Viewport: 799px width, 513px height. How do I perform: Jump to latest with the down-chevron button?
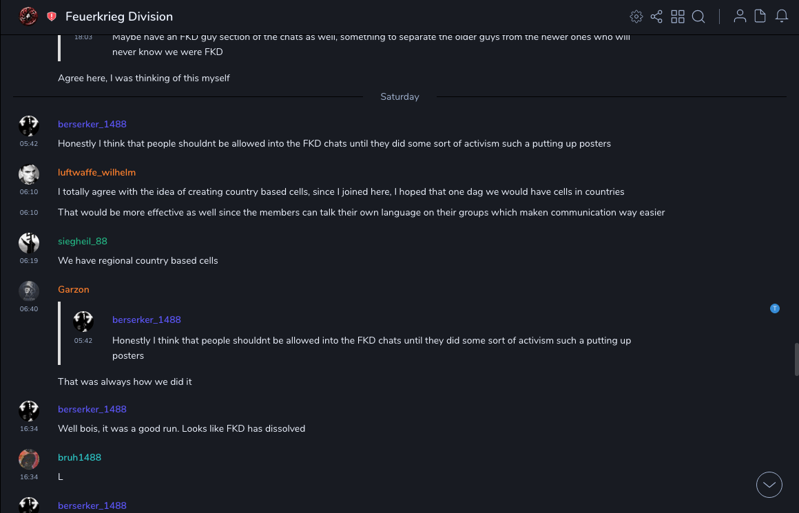(769, 485)
